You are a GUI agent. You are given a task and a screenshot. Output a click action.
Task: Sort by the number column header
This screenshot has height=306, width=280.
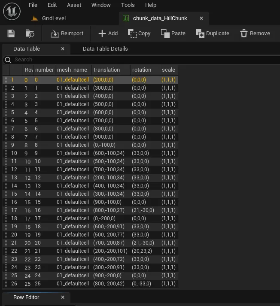pos(44,70)
